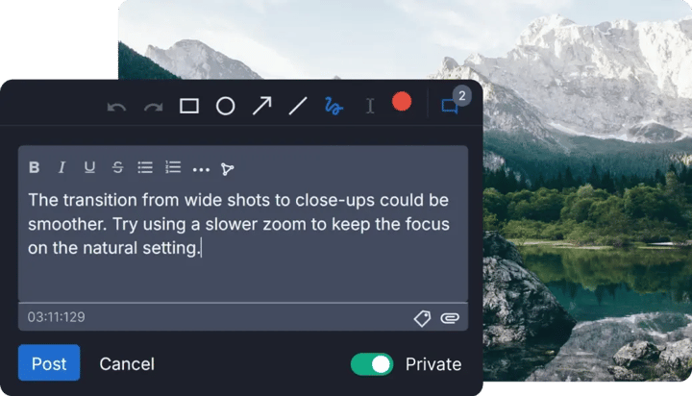Toggle strikethrough text formatting
The height and width of the screenshot is (396, 692).
click(117, 168)
